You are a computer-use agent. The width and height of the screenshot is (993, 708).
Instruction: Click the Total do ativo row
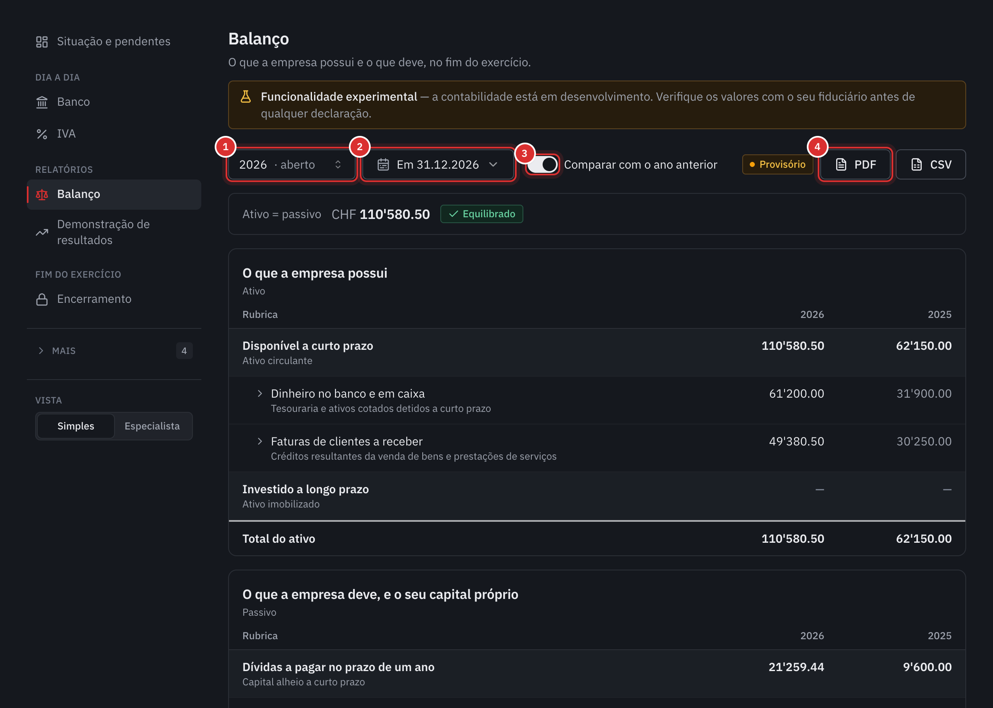(597, 539)
